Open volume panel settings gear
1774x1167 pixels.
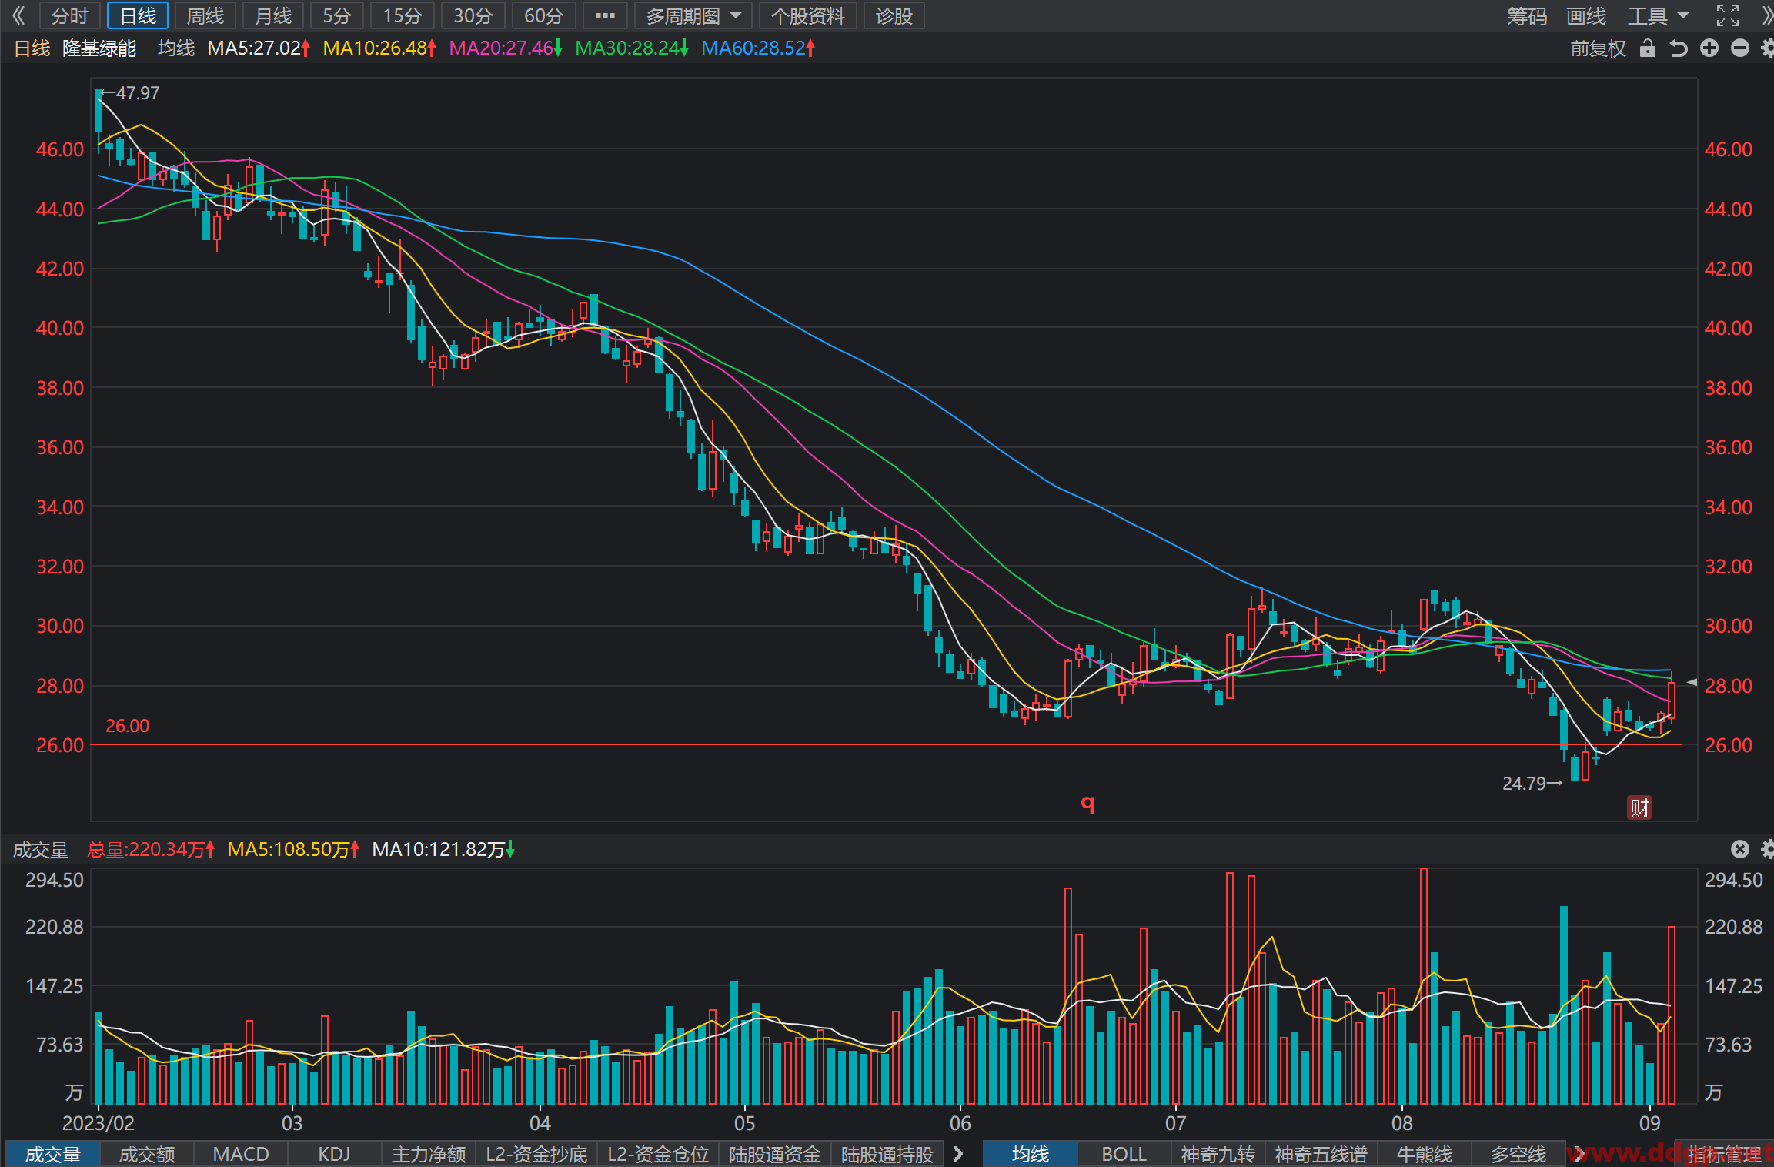[1767, 849]
